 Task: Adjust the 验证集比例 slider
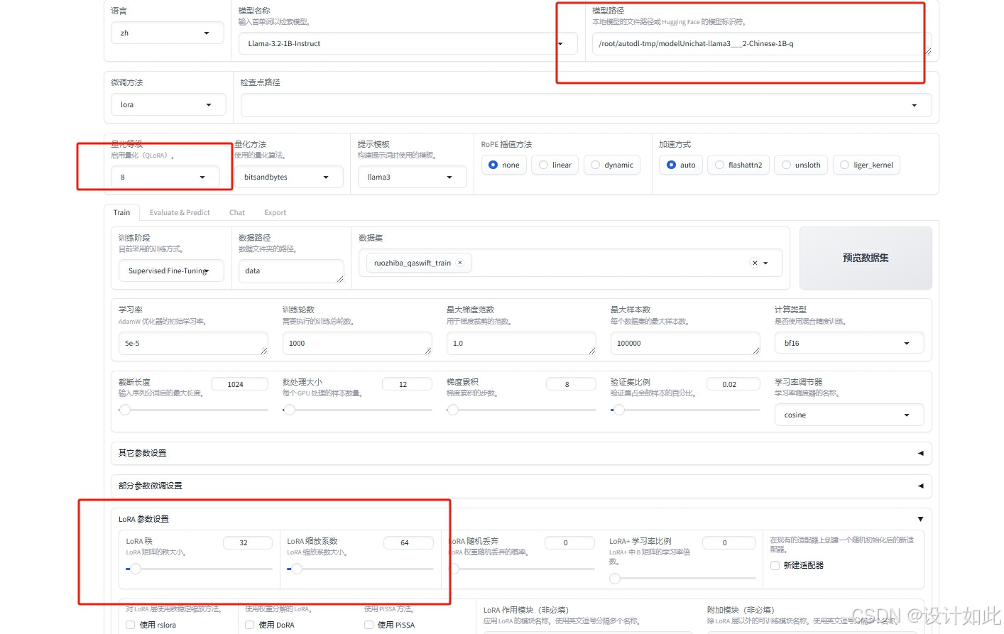click(x=685, y=410)
